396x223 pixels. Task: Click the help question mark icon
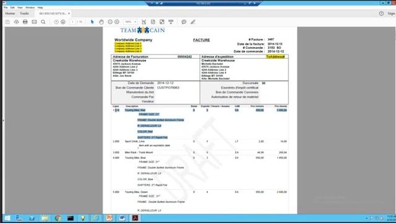(x=381, y=14)
